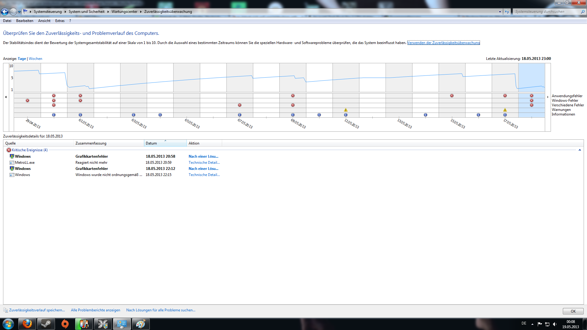Open Alle Problemberichte anzeigen link

pos(95,310)
